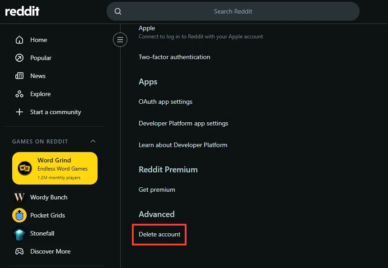Open Developer Platform app settings

point(183,123)
